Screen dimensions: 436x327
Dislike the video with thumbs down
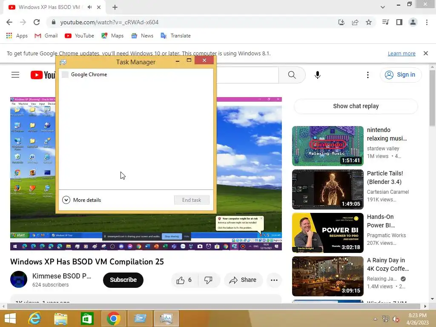tap(208, 280)
